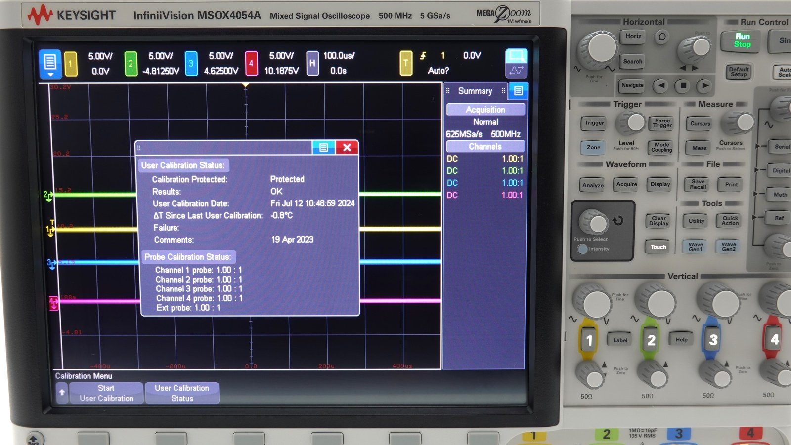791x445 pixels.
Task: Click the Acquire button
Action: coord(626,184)
